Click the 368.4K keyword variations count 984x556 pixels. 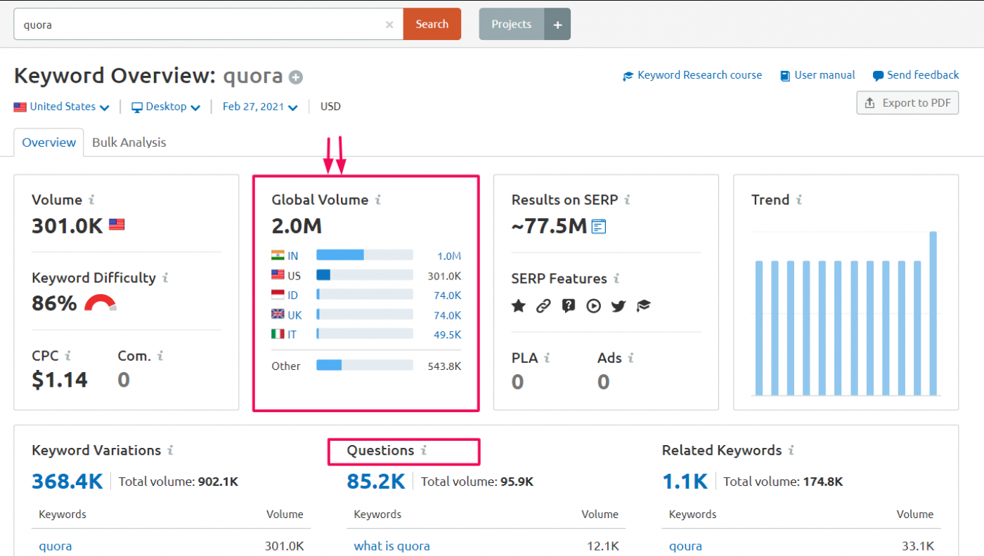point(67,481)
